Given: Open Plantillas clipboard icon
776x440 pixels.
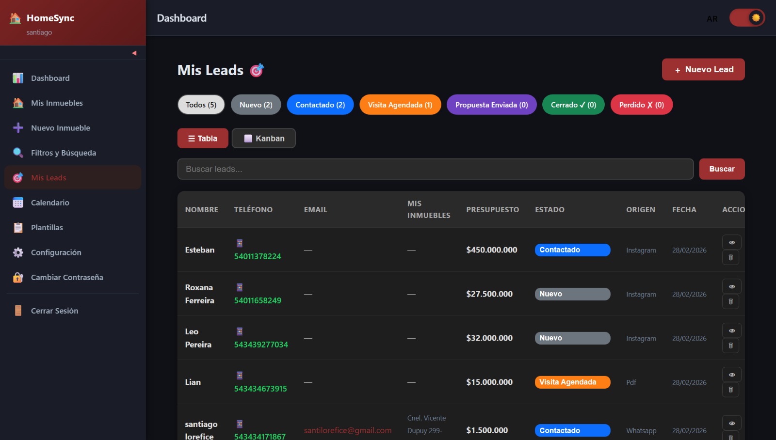Looking at the screenshot, I should 18,228.
